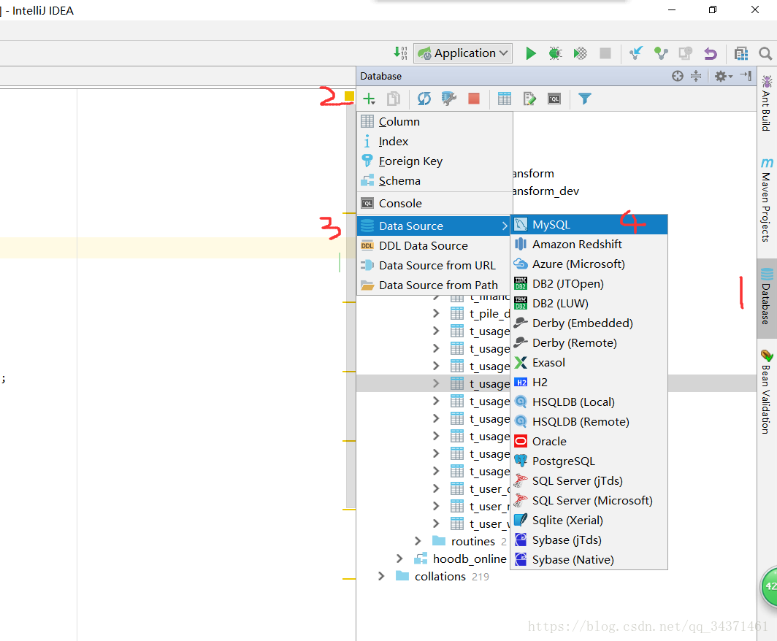
Task: Open the Data Source submenu
Action: coord(435,226)
